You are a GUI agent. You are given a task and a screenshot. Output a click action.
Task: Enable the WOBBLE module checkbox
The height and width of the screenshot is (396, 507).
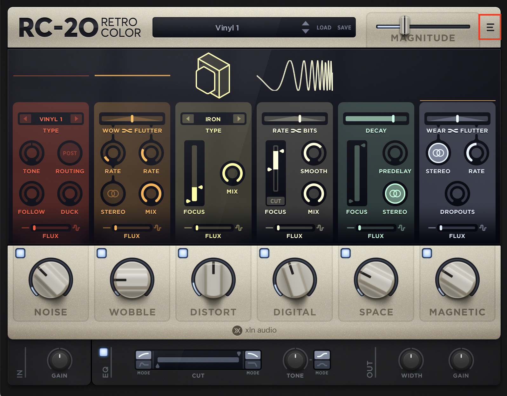tap(102, 253)
